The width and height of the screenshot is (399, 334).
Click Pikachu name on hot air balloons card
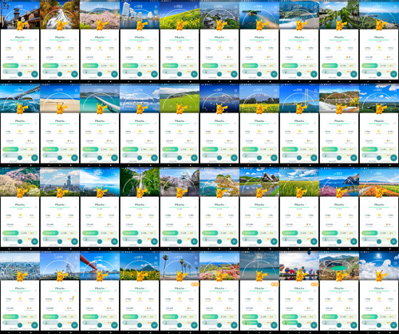298,289
